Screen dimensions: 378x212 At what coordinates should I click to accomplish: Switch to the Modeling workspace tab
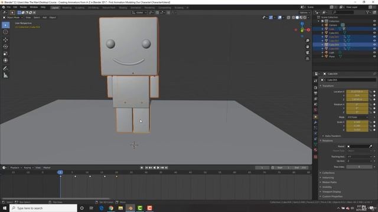(x=67, y=8)
